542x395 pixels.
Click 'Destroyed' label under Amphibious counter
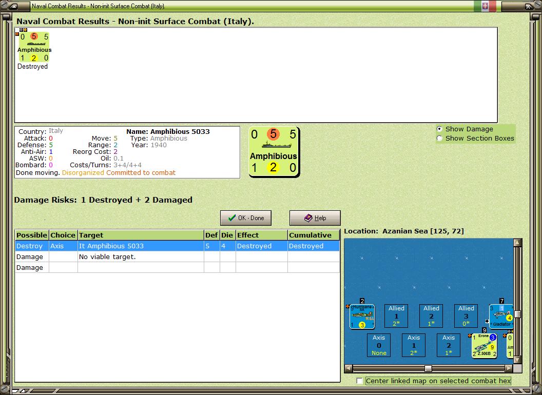click(32, 66)
